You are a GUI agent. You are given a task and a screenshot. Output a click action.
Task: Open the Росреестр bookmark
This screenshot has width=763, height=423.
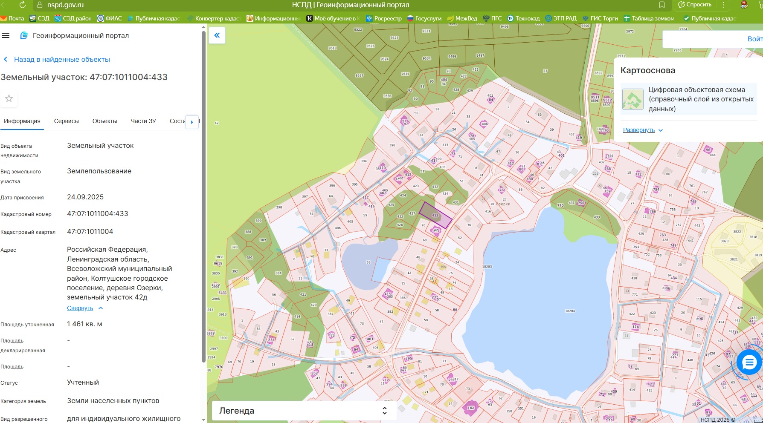384,18
